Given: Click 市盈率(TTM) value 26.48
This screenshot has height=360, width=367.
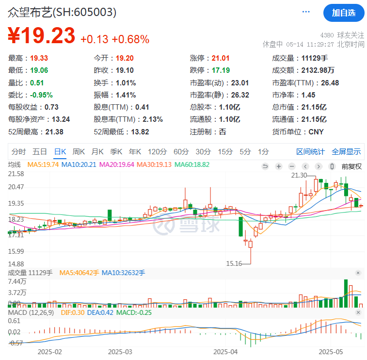Looking at the screenshot, I should 330,83.
